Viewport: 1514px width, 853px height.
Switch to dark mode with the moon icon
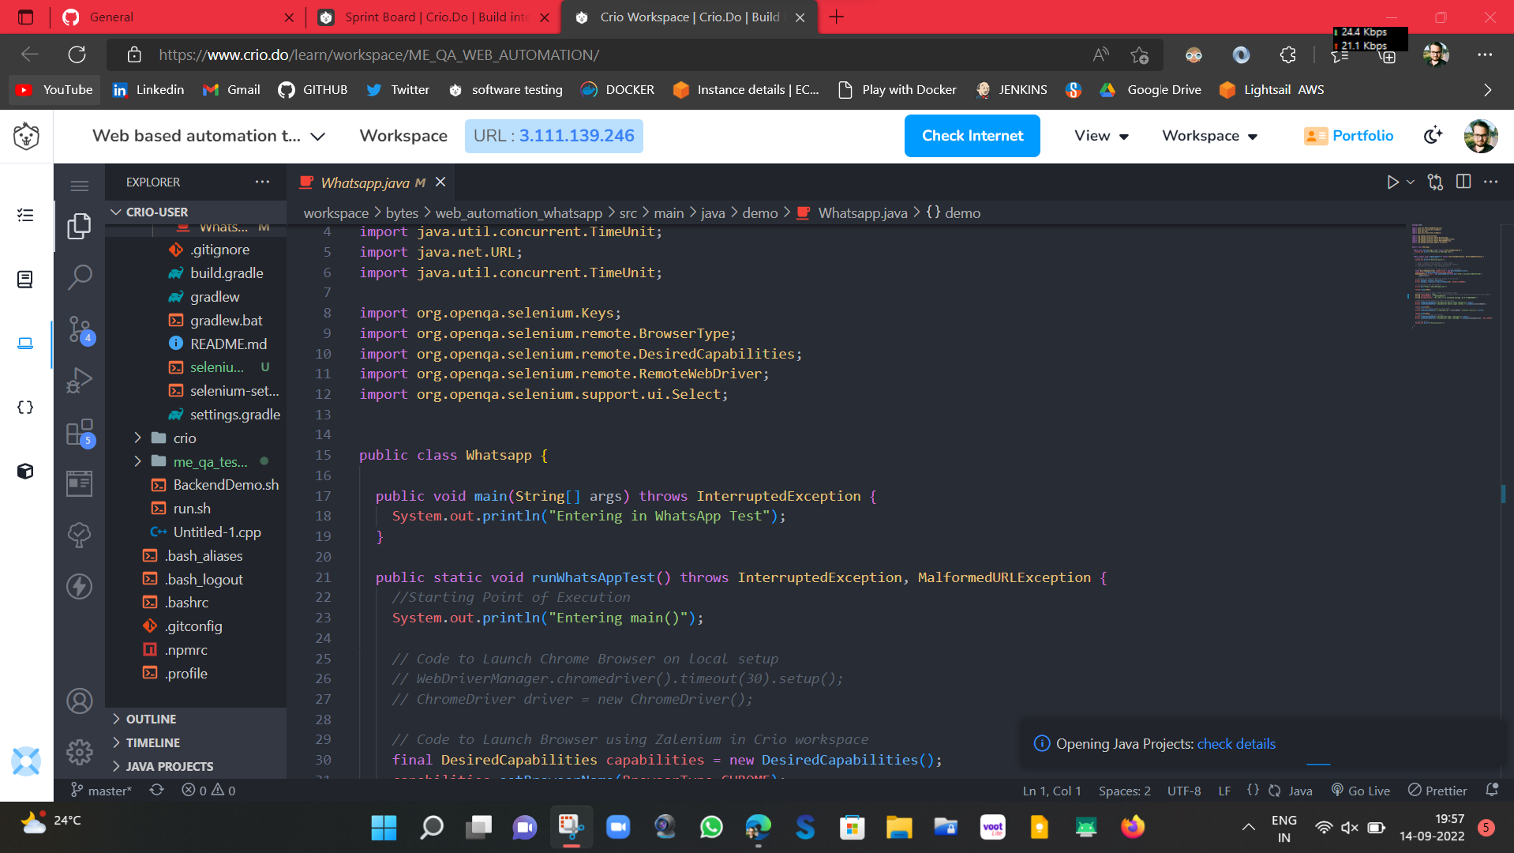pyautogui.click(x=1433, y=135)
